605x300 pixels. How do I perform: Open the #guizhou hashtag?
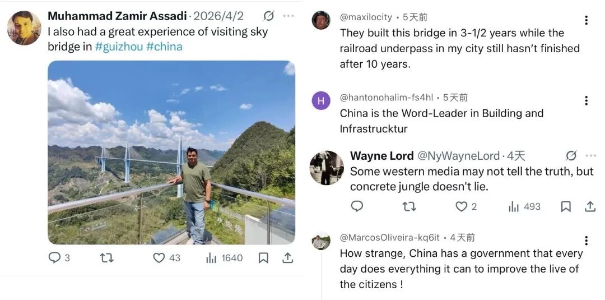pos(119,47)
